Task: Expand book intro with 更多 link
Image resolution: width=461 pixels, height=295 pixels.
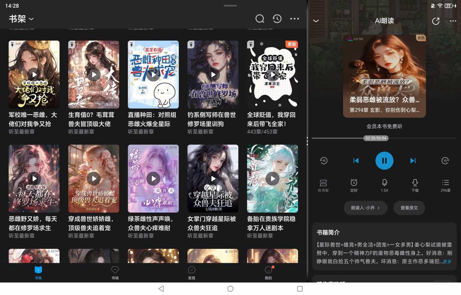Action: point(447,262)
